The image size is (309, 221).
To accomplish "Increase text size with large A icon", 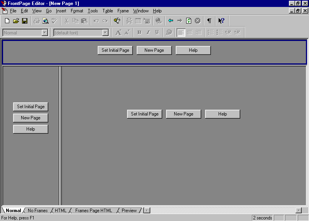I will (118, 32).
